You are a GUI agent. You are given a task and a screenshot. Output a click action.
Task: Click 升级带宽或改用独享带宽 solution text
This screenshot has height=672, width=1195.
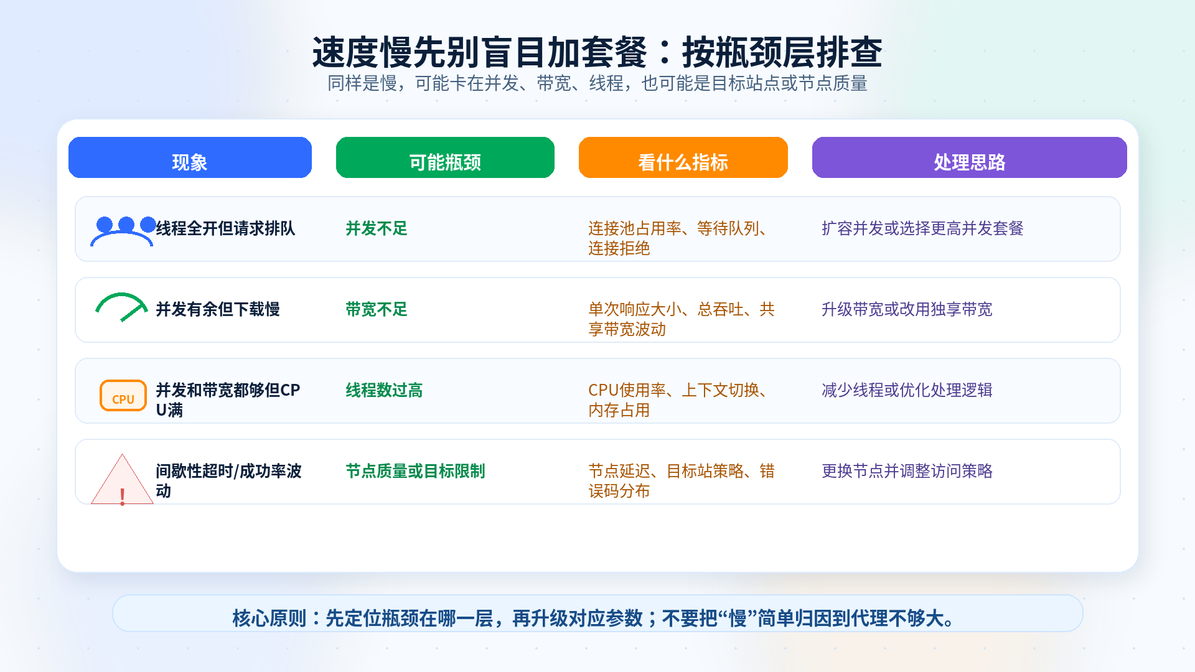pyautogui.click(x=907, y=309)
